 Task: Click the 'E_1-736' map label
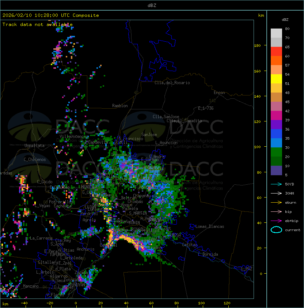(206, 108)
